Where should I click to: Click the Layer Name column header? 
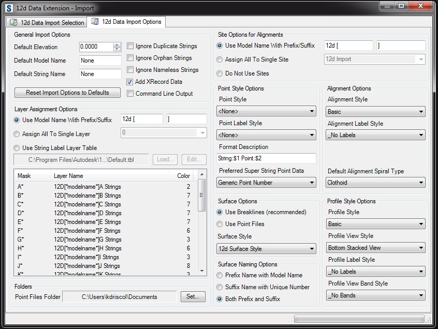pos(110,176)
